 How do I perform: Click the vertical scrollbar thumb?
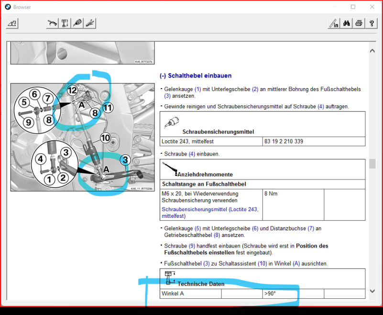click(x=372, y=163)
